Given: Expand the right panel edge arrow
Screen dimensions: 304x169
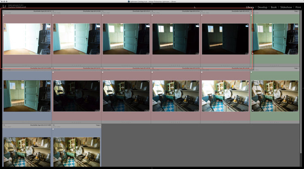Looking at the screenshot, I should coord(303,88).
